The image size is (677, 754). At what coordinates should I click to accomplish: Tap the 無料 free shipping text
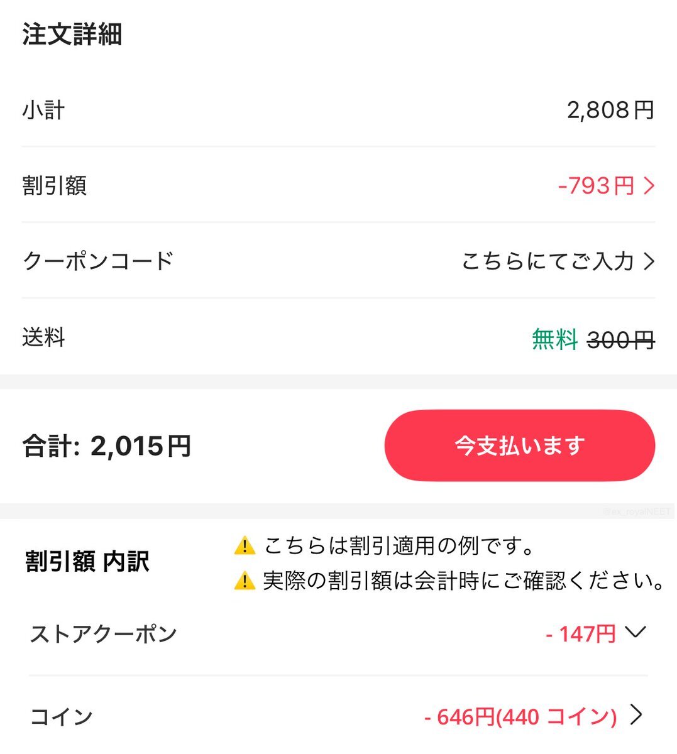[x=554, y=339]
